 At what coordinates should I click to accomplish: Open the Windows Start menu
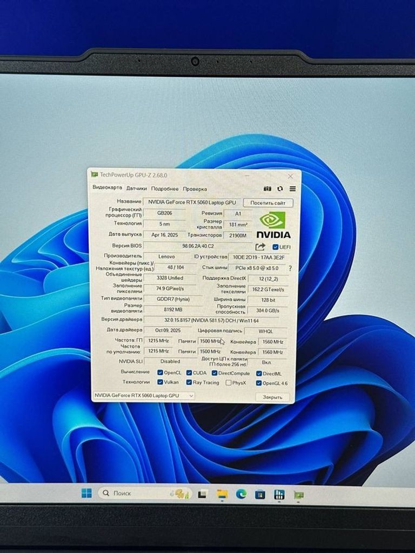(86, 493)
